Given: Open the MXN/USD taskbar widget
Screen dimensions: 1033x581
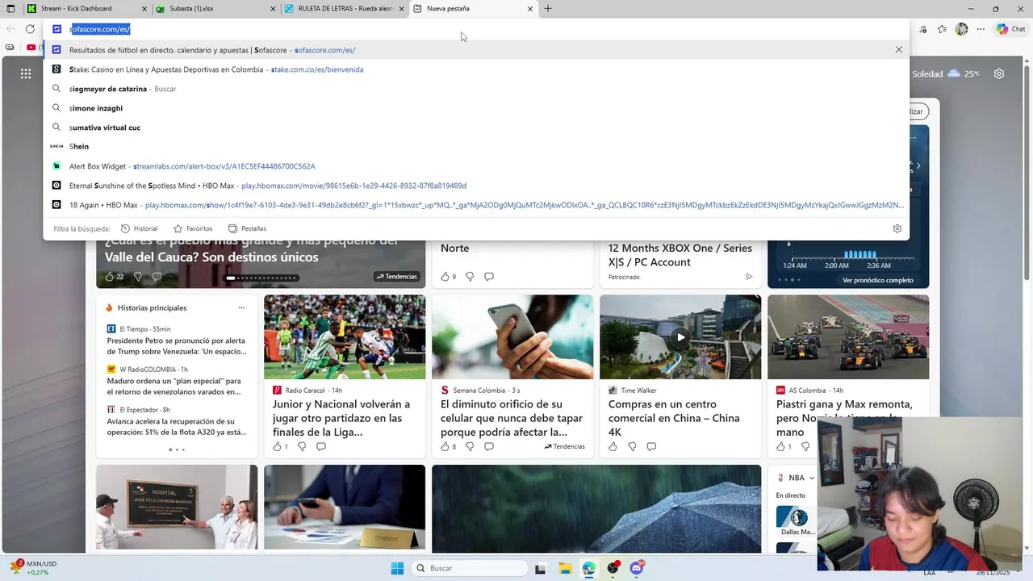Looking at the screenshot, I should coord(32,567).
